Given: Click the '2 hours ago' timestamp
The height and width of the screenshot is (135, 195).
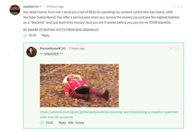Looking at the screenshot, I should pos(77,48).
